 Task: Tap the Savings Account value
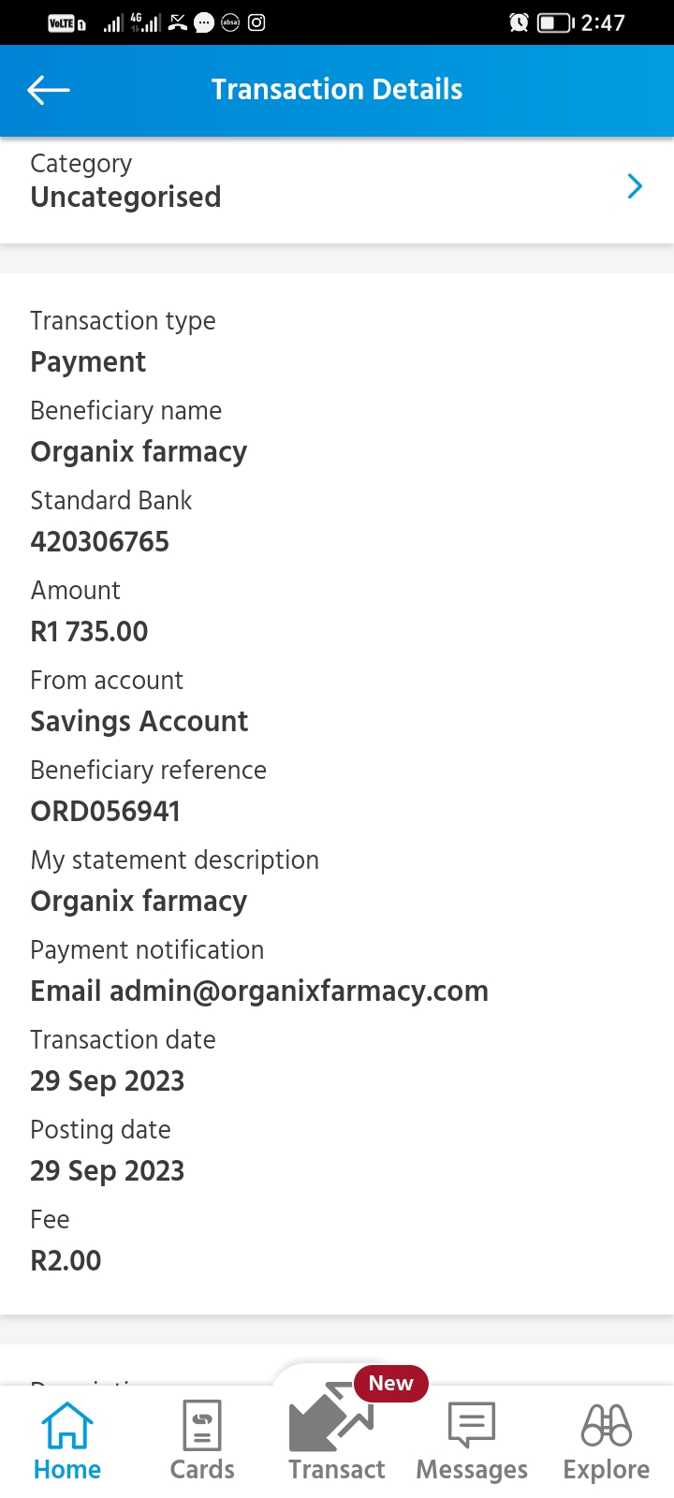click(x=139, y=721)
